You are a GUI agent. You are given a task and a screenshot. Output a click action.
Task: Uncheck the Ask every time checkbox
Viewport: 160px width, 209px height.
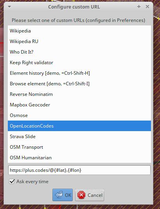[x=12, y=182]
